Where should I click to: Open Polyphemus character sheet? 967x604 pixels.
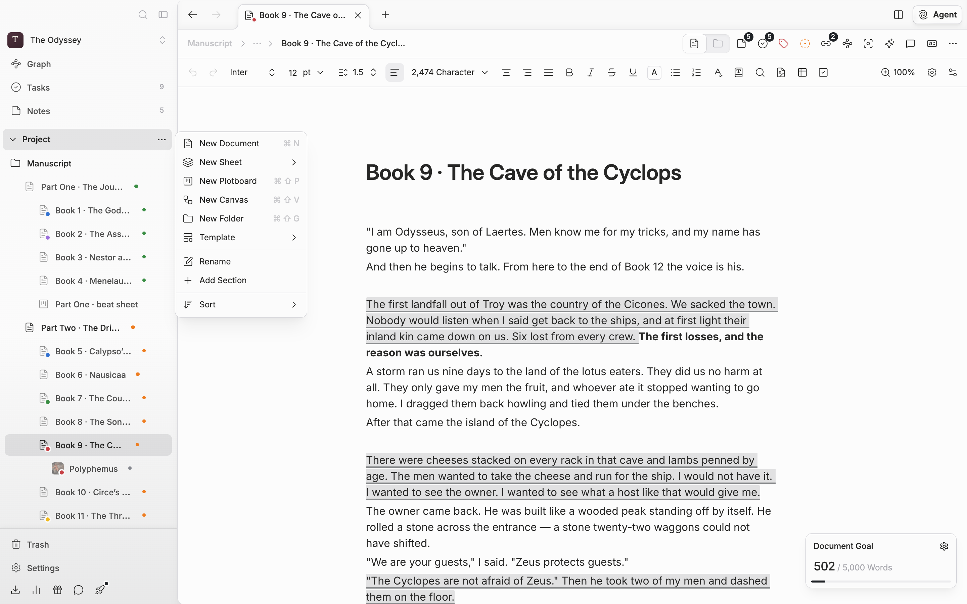pos(88,468)
